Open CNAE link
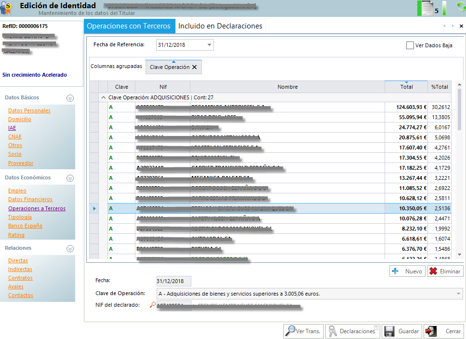The height and width of the screenshot is (339, 466). (15, 137)
